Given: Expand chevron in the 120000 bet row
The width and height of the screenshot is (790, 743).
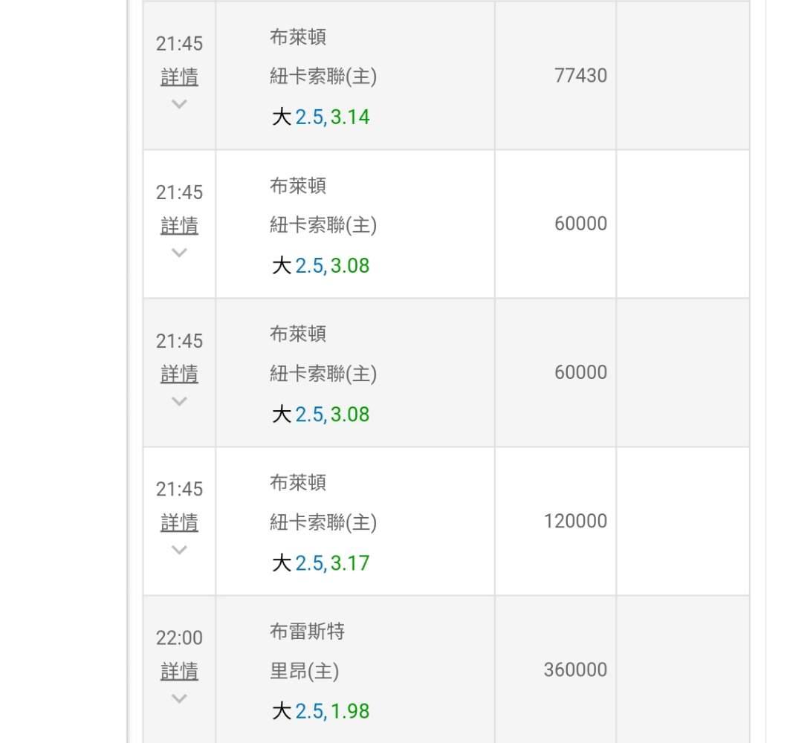Looking at the screenshot, I should point(179,550).
